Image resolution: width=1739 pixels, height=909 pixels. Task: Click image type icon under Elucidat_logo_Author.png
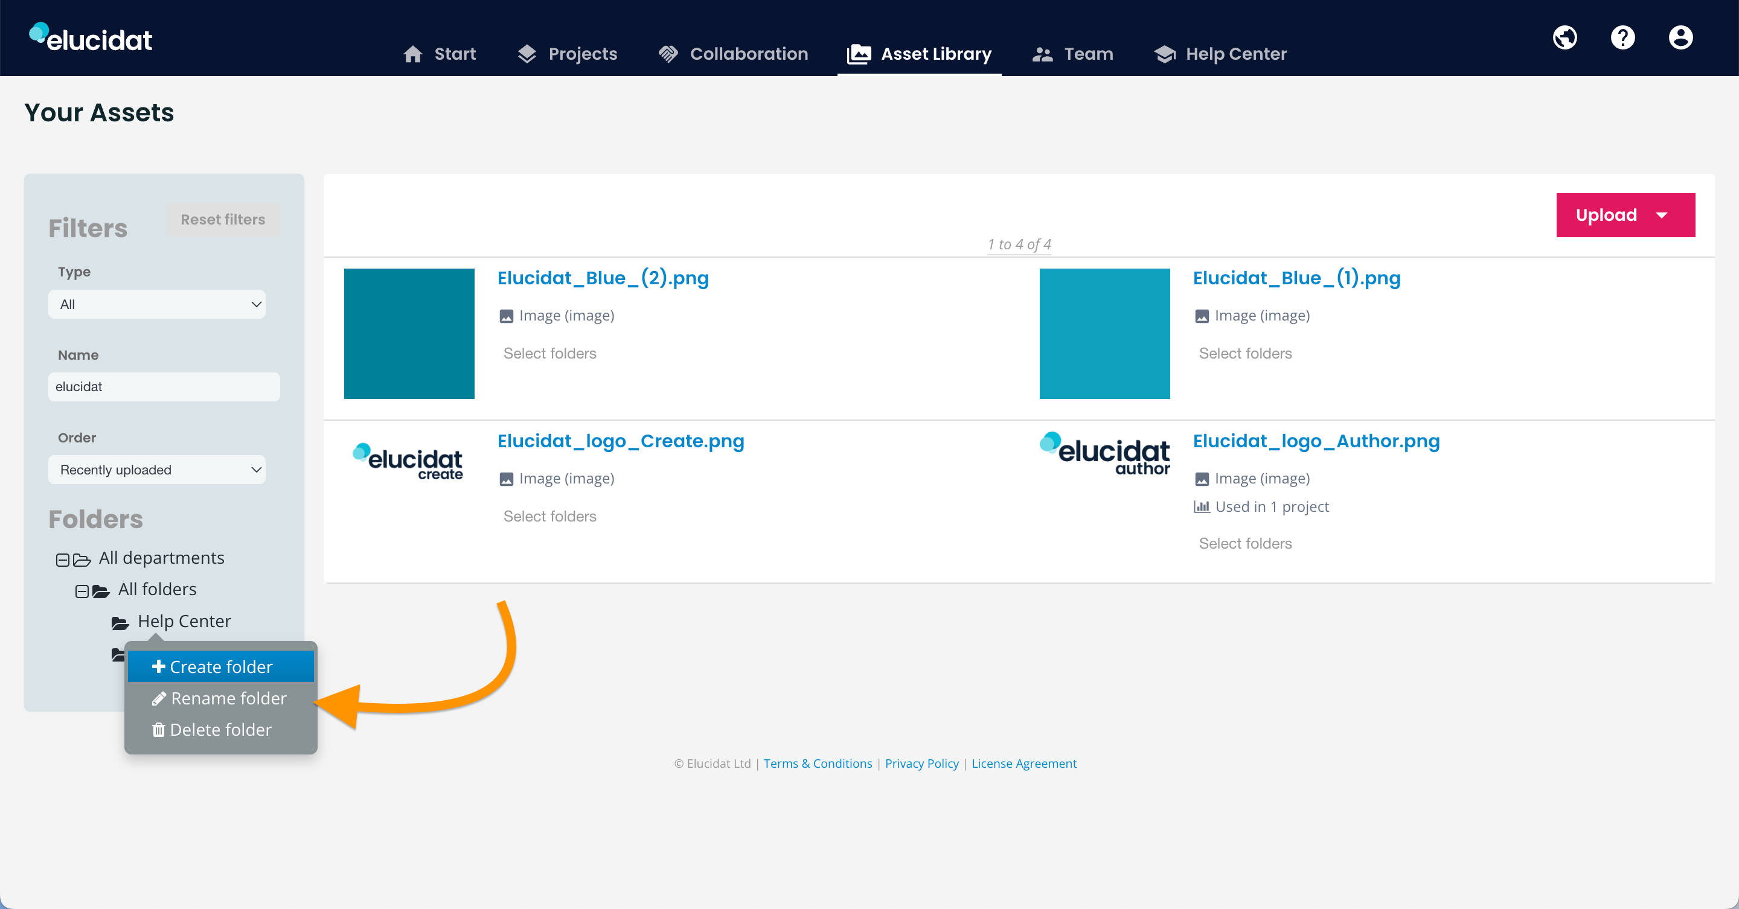tap(1202, 479)
